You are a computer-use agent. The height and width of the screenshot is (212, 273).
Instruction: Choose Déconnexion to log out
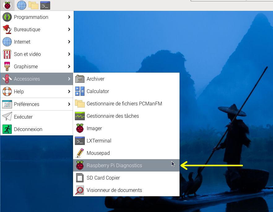[37, 129]
